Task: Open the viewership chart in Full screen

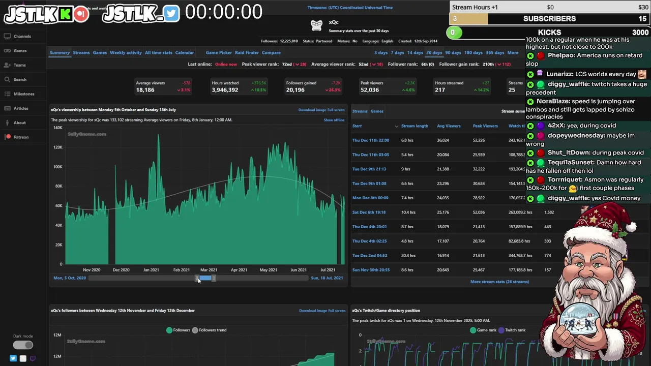Action: click(336, 110)
